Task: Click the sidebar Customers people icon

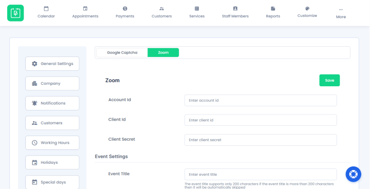Action: pyautogui.click(x=34, y=123)
